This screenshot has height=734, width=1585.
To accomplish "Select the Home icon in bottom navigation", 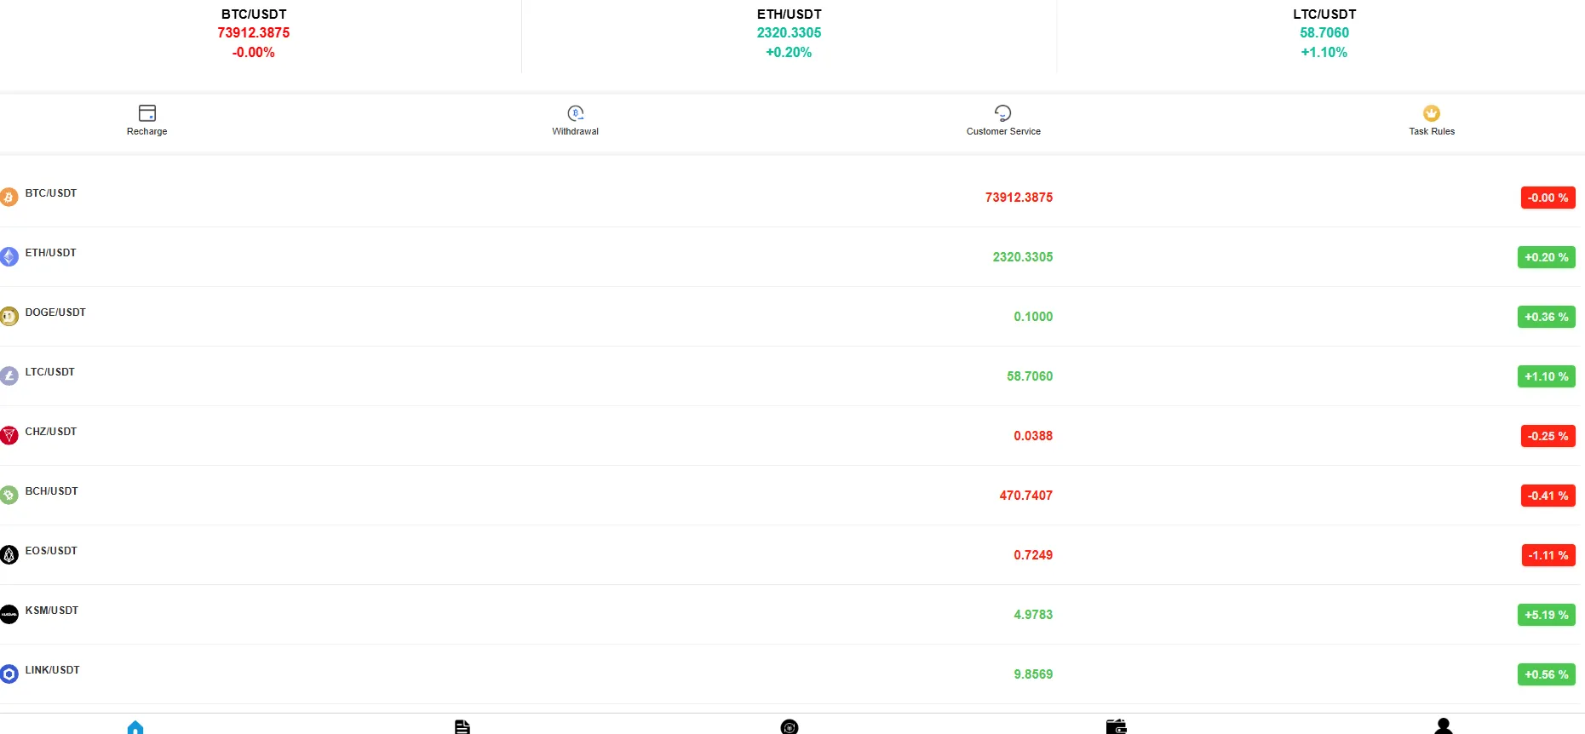I will pos(134,726).
